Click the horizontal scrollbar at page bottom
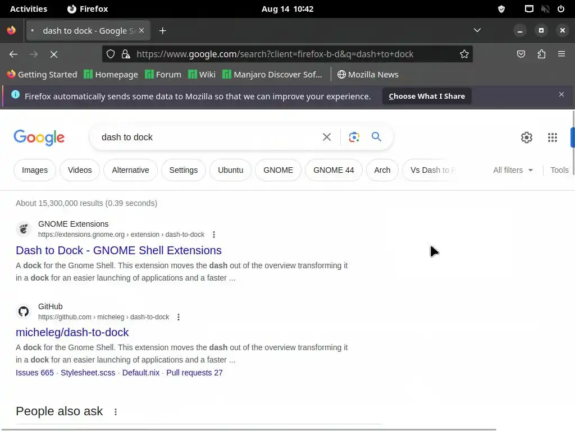This screenshot has width=575, height=431. tap(248, 429)
